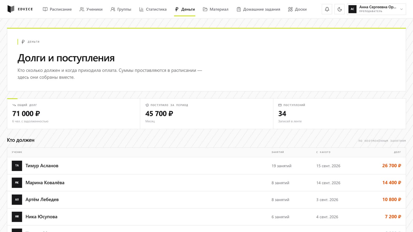This screenshot has width=413, height=232.
Task: Click the 10 800 ₽ debt amount
Action: click(x=392, y=200)
